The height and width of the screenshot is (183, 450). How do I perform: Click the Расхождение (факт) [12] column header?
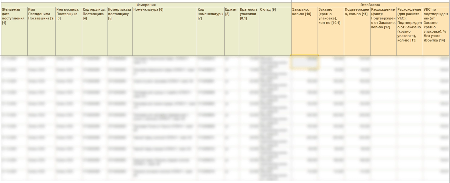click(383, 18)
